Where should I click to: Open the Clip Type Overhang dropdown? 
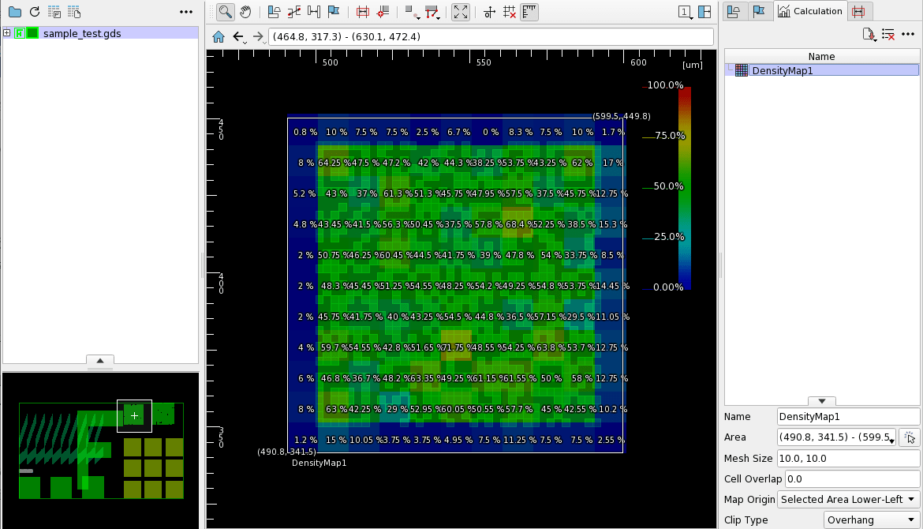[x=871, y=520]
